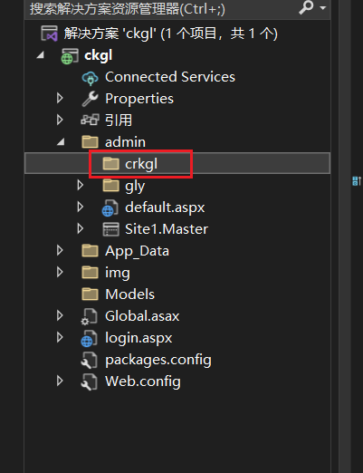Expand the App_Data folder
This screenshot has width=363, height=473.
click(x=60, y=250)
